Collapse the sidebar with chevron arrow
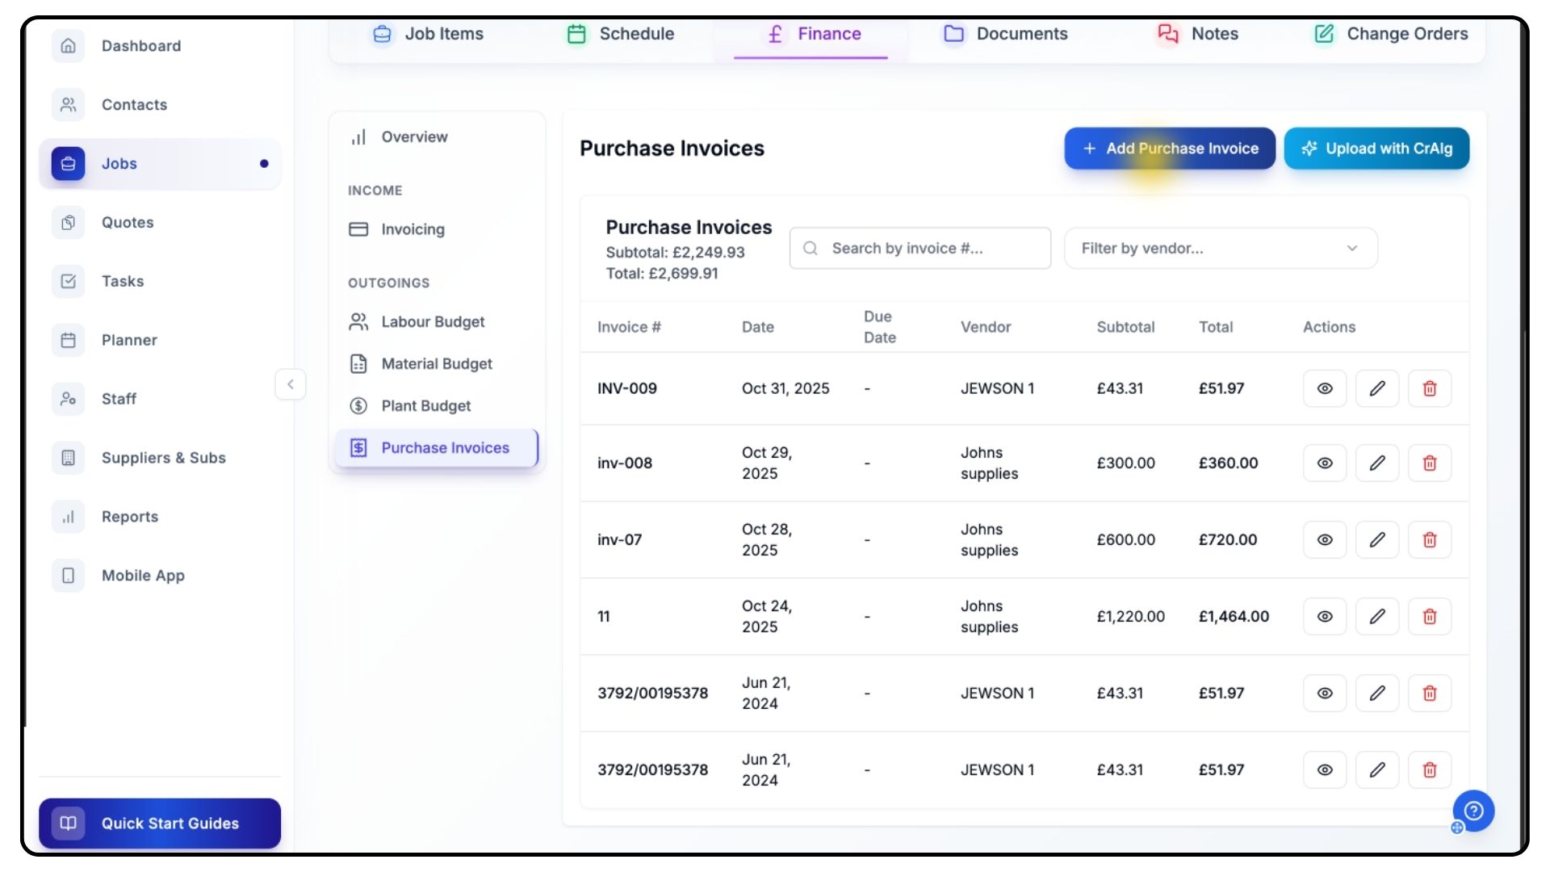 coord(291,384)
